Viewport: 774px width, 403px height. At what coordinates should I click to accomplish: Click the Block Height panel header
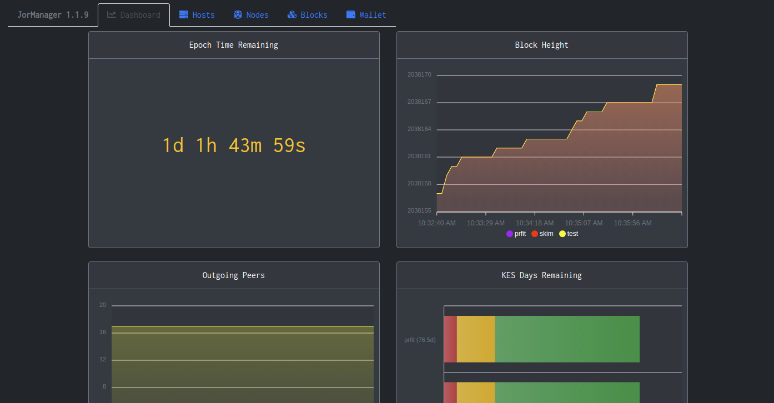coord(541,45)
